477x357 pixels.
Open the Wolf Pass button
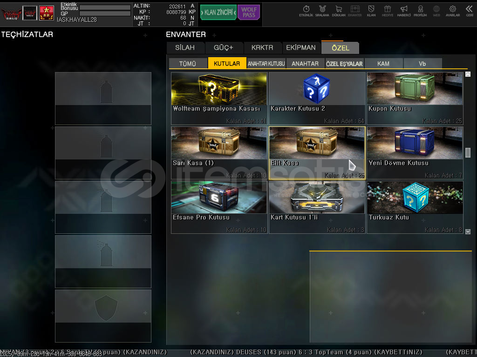point(249,13)
